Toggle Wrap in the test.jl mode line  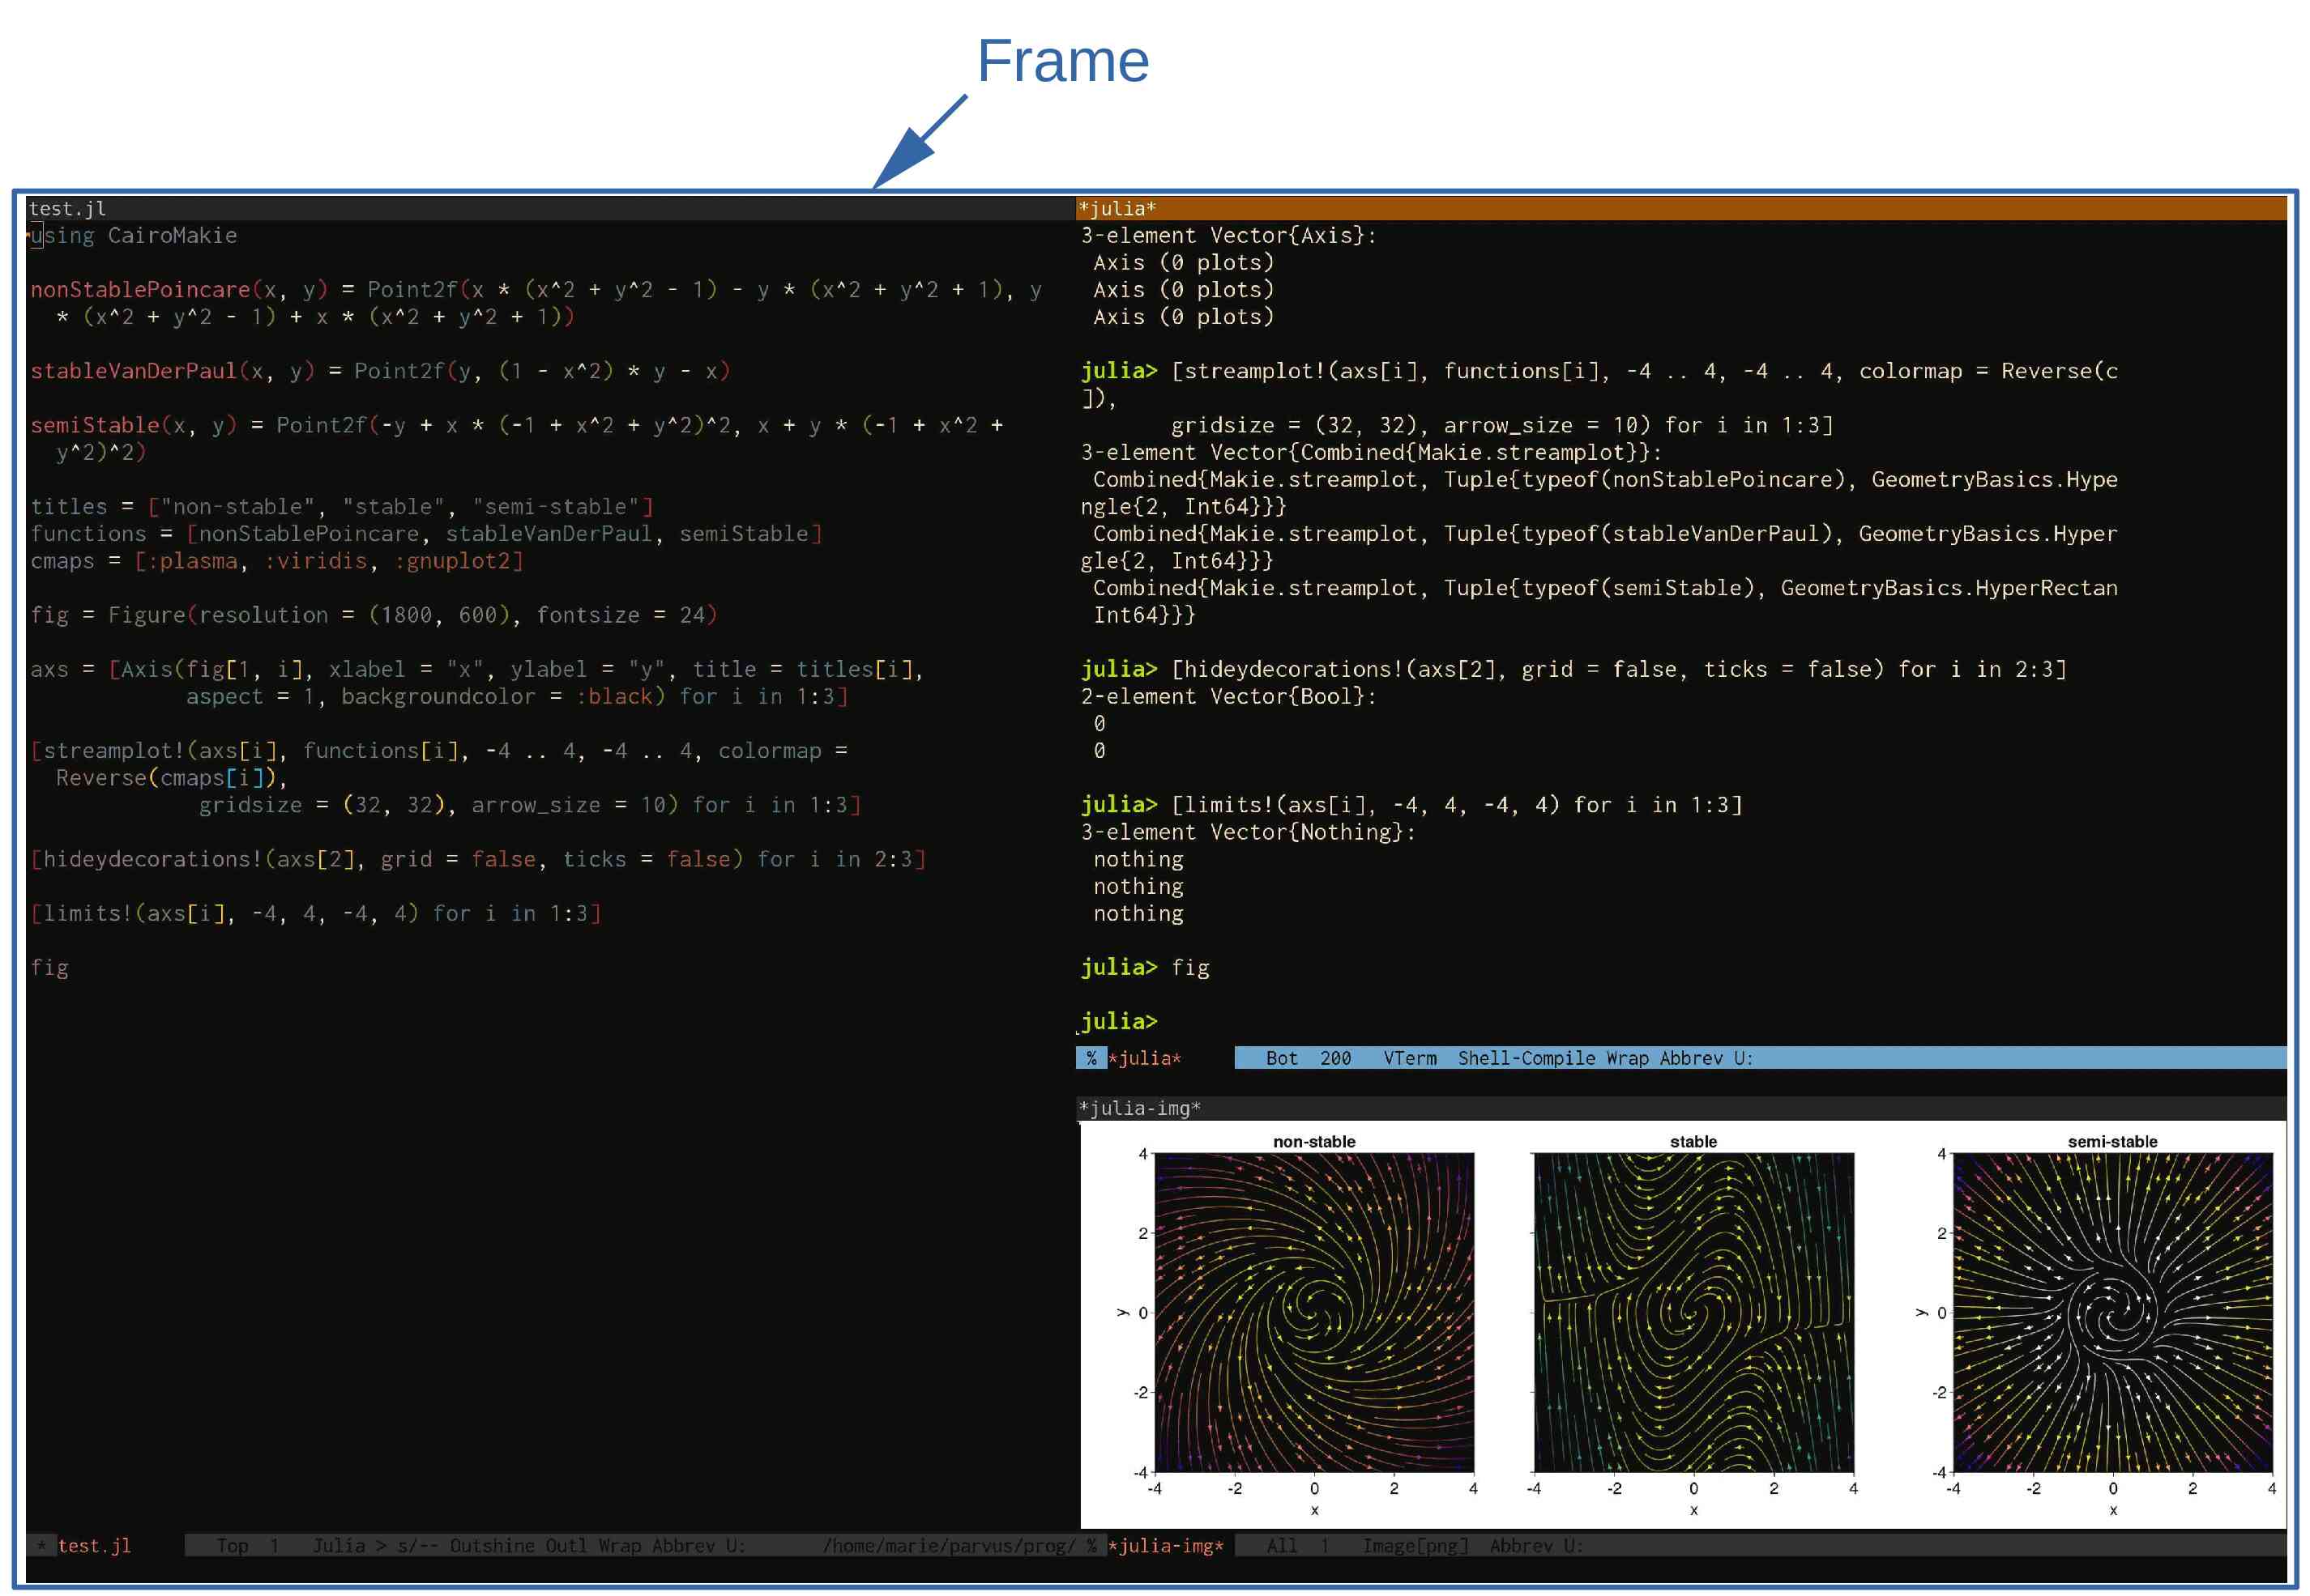pos(619,1546)
